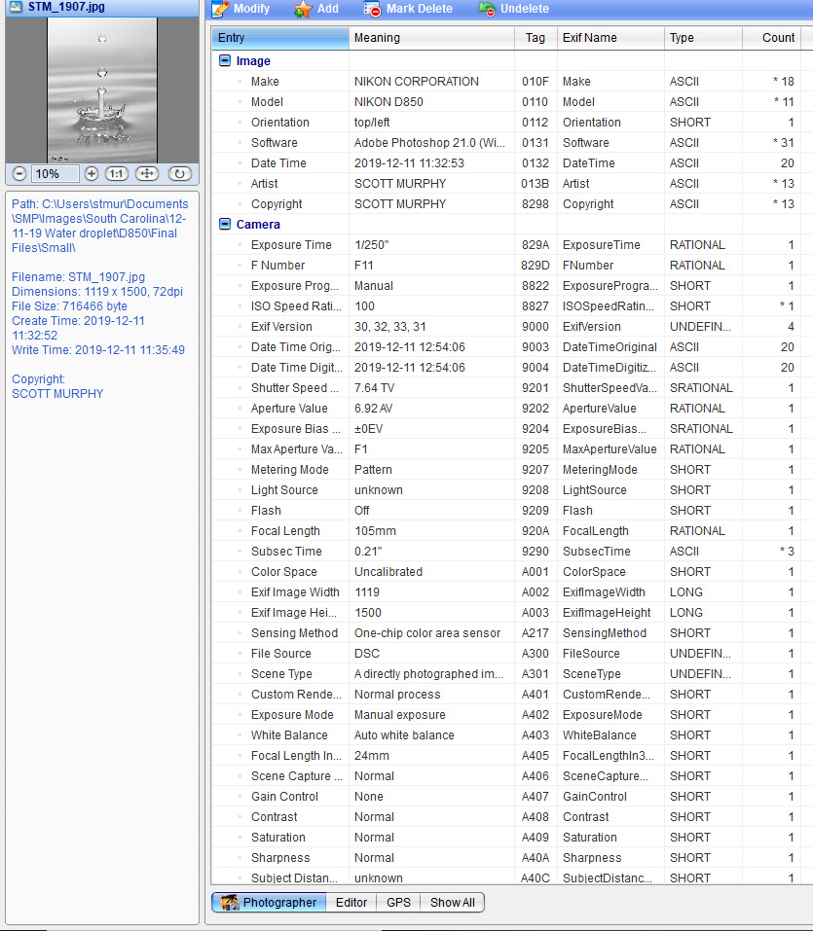
Task: Set preview to 1:1 actual size
Action: click(117, 174)
